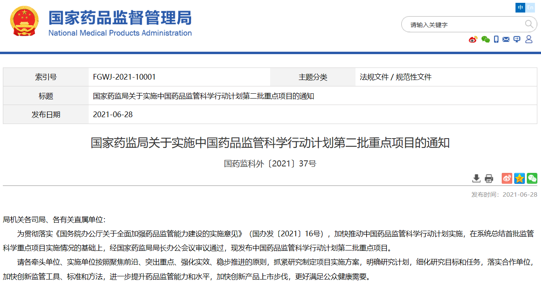Click the 法规文件 / 规范性文件 category text
The width and height of the screenshot is (541, 286).
pyautogui.click(x=396, y=77)
